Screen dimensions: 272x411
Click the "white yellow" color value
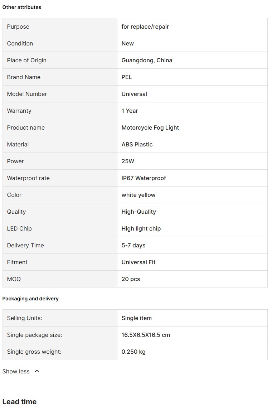click(x=138, y=195)
